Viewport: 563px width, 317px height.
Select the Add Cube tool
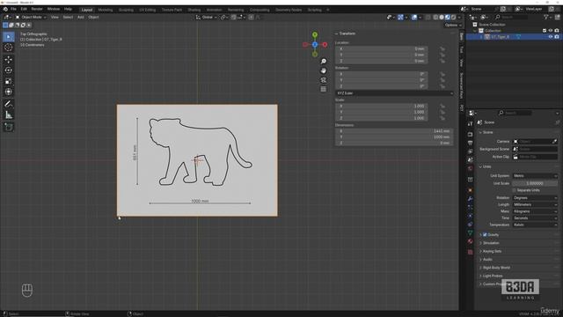coord(9,127)
